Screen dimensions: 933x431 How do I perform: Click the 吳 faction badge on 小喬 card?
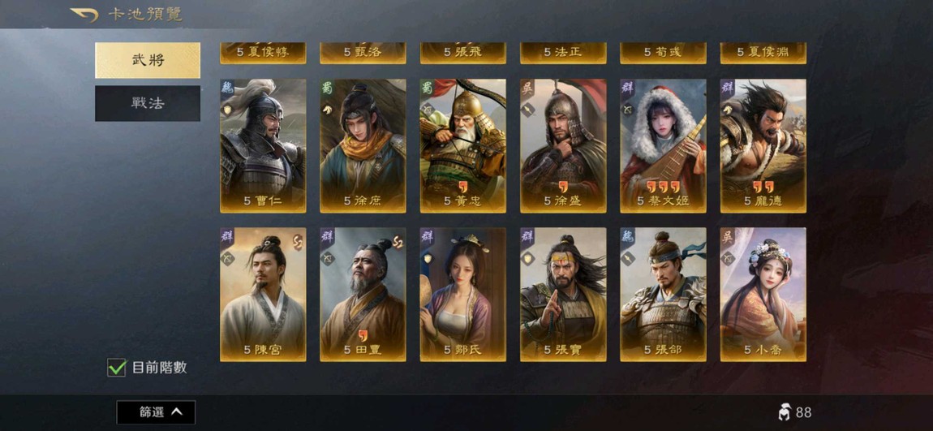click(727, 237)
